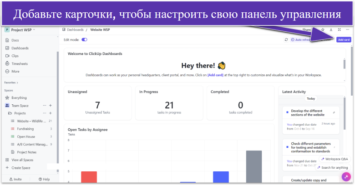
Task: Click the green Open House list icon
Action: click(x=13, y=136)
